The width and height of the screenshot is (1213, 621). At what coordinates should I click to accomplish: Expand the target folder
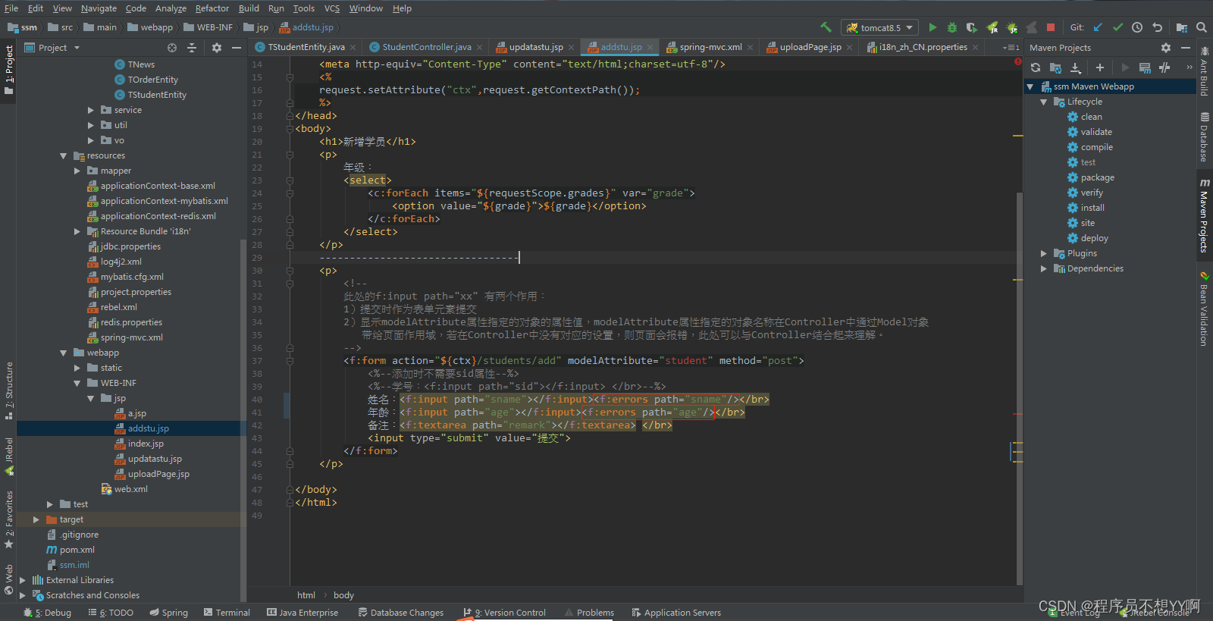click(36, 519)
